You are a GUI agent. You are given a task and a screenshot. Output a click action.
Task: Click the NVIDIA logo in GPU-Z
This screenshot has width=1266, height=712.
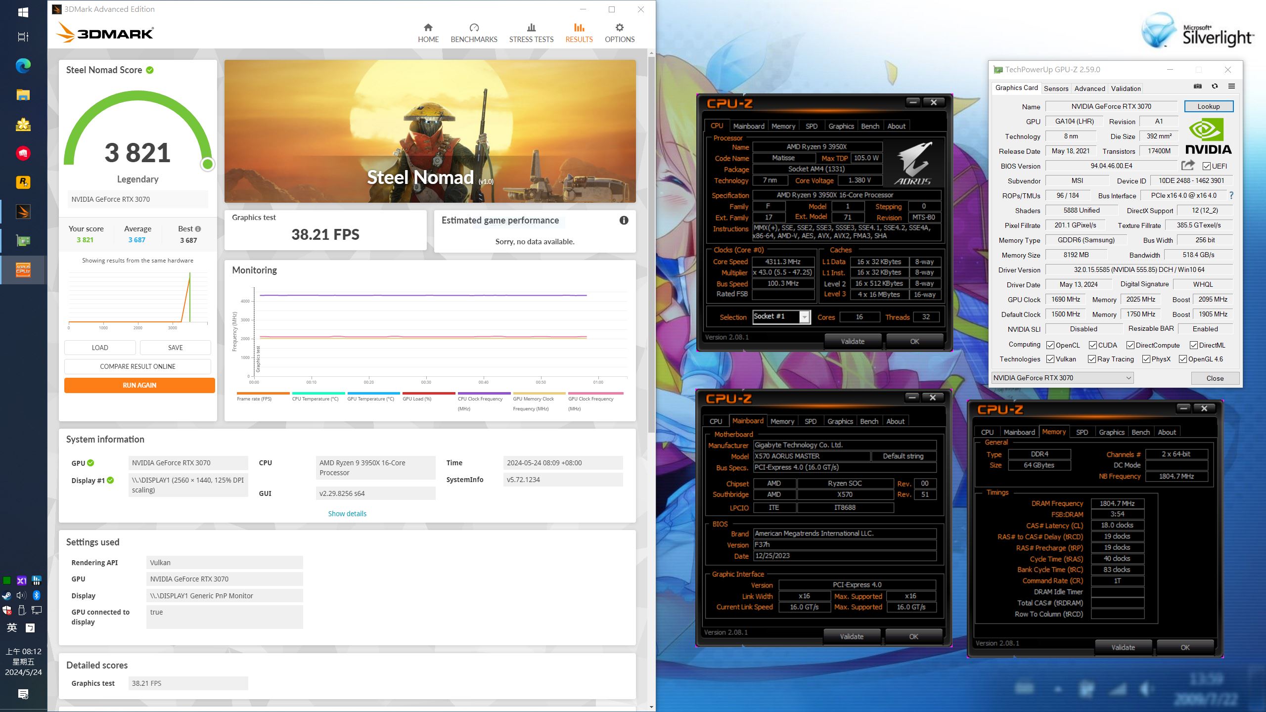pyautogui.click(x=1208, y=136)
